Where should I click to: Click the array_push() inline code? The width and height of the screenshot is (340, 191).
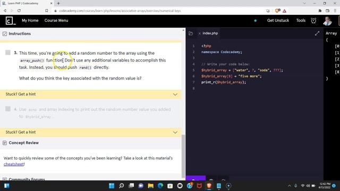click(x=32, y=60)
